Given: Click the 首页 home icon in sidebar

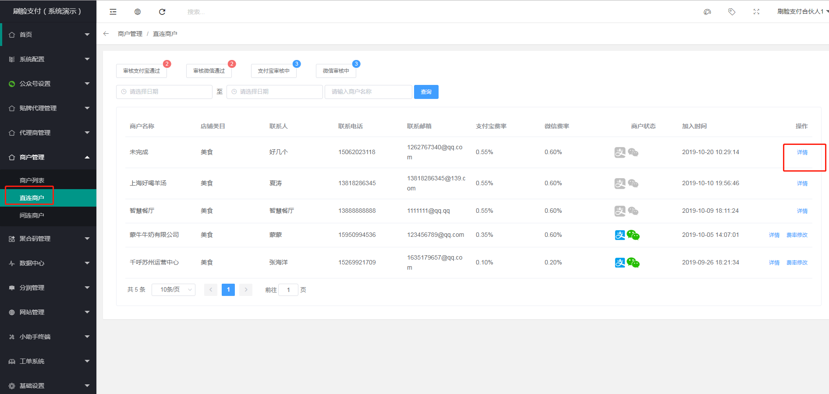Looking at the screenshot, I should point(12,35).
